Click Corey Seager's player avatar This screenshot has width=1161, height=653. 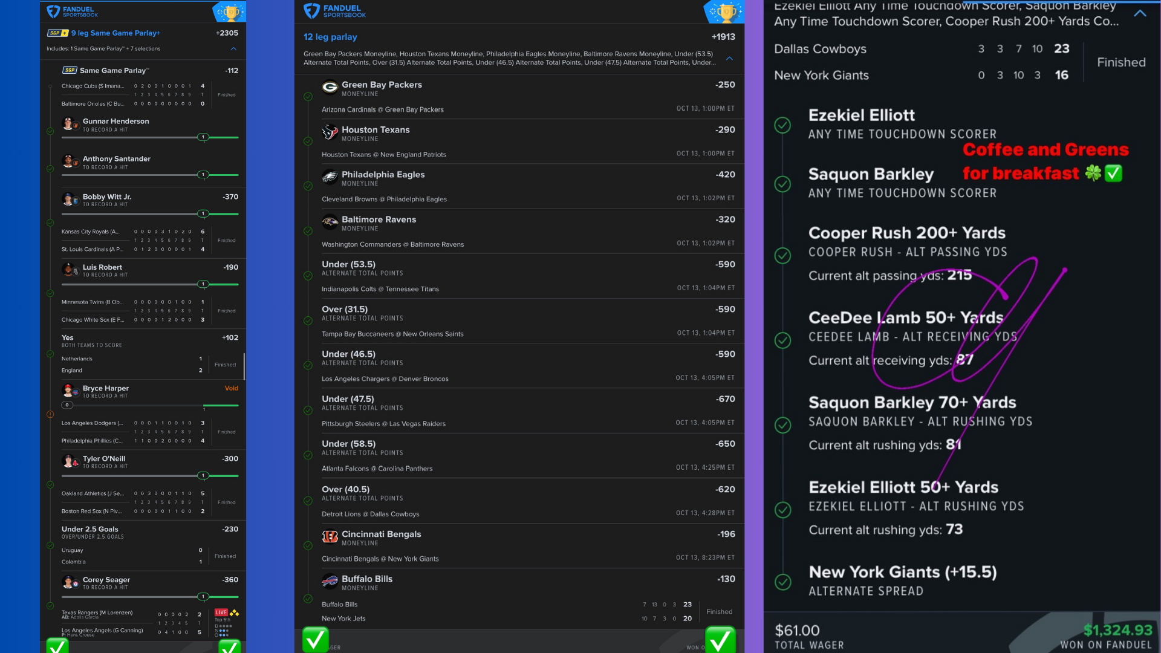[x=70, y=582]
